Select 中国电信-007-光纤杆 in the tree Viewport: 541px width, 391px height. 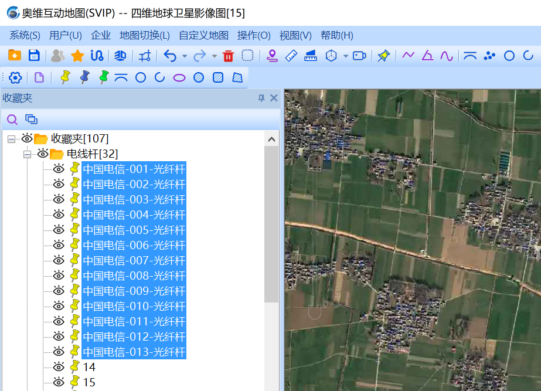click(x=134, y=260)
